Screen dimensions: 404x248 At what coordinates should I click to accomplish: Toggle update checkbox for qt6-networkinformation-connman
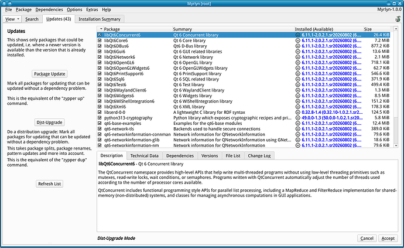click(x=100, y=134)
